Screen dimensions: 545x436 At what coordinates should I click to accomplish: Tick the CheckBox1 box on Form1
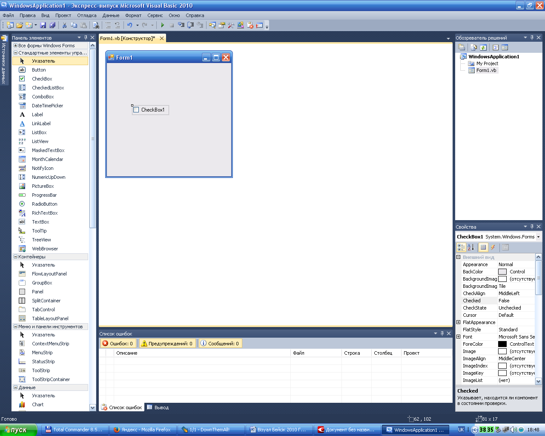[x=136, y=110]
